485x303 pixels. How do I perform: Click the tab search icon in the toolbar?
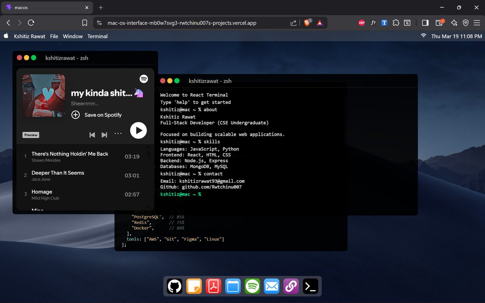pos(407,23)
